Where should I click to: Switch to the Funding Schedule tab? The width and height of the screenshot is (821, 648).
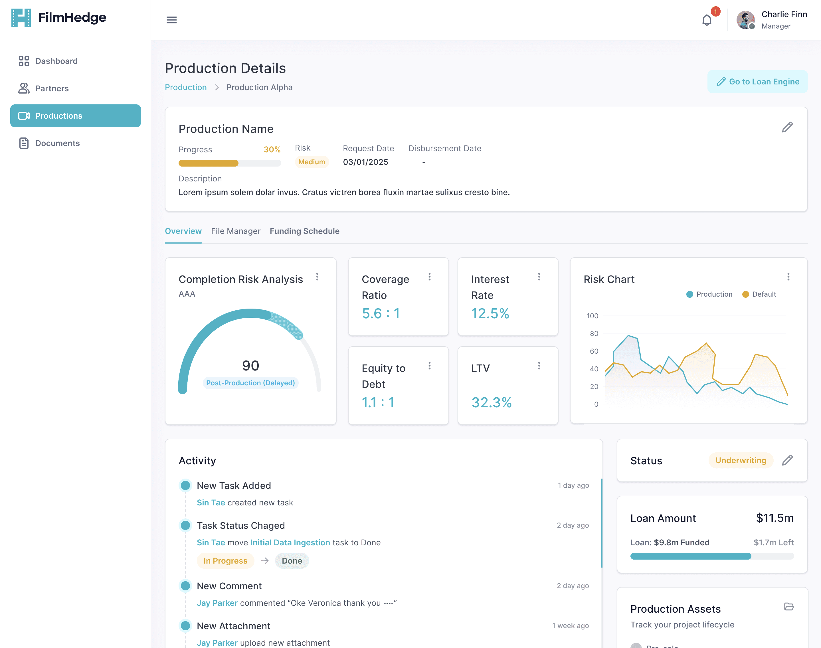[305, 231]
